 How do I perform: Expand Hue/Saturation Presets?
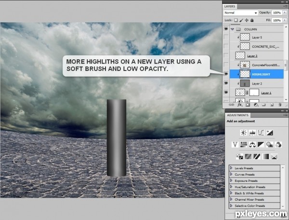231,187
